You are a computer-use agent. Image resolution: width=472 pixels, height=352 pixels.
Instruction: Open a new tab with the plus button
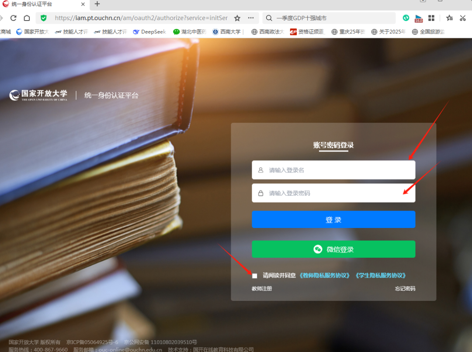point(97,4)
